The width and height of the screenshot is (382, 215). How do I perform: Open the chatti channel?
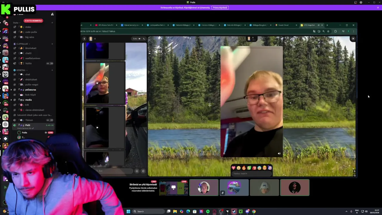click(x=33, y=53)
